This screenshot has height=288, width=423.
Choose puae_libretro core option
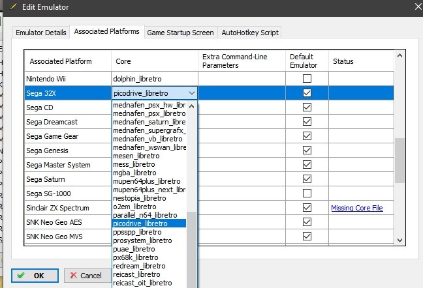[149, 249]
